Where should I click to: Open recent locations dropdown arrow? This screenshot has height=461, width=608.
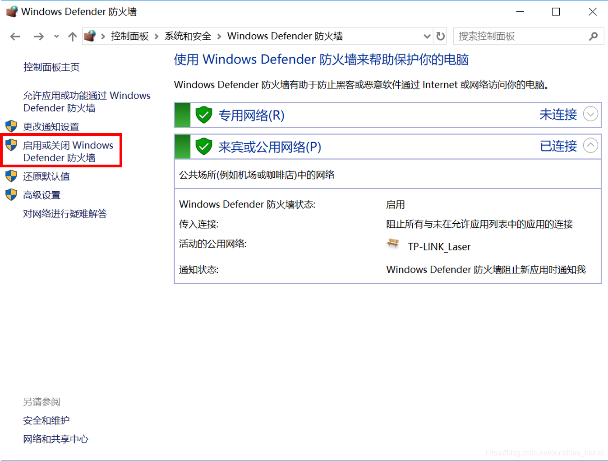point(56,37)
